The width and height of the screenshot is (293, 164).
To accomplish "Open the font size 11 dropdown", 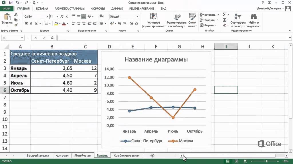I will tap(57, 17).
